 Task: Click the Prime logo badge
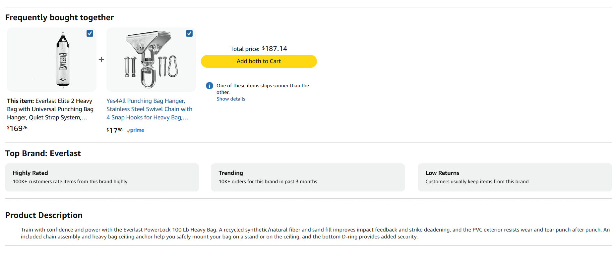pos(135,130)
